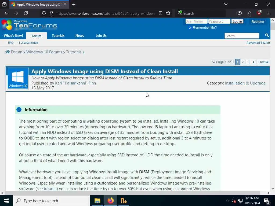This screenshot has height=206, width=275.
Task: Open the Tutorial Index link
Action: pyautogui.click(x=28, y=43)
